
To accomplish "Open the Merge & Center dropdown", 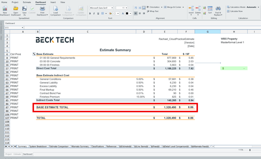I will pos(183,7).
